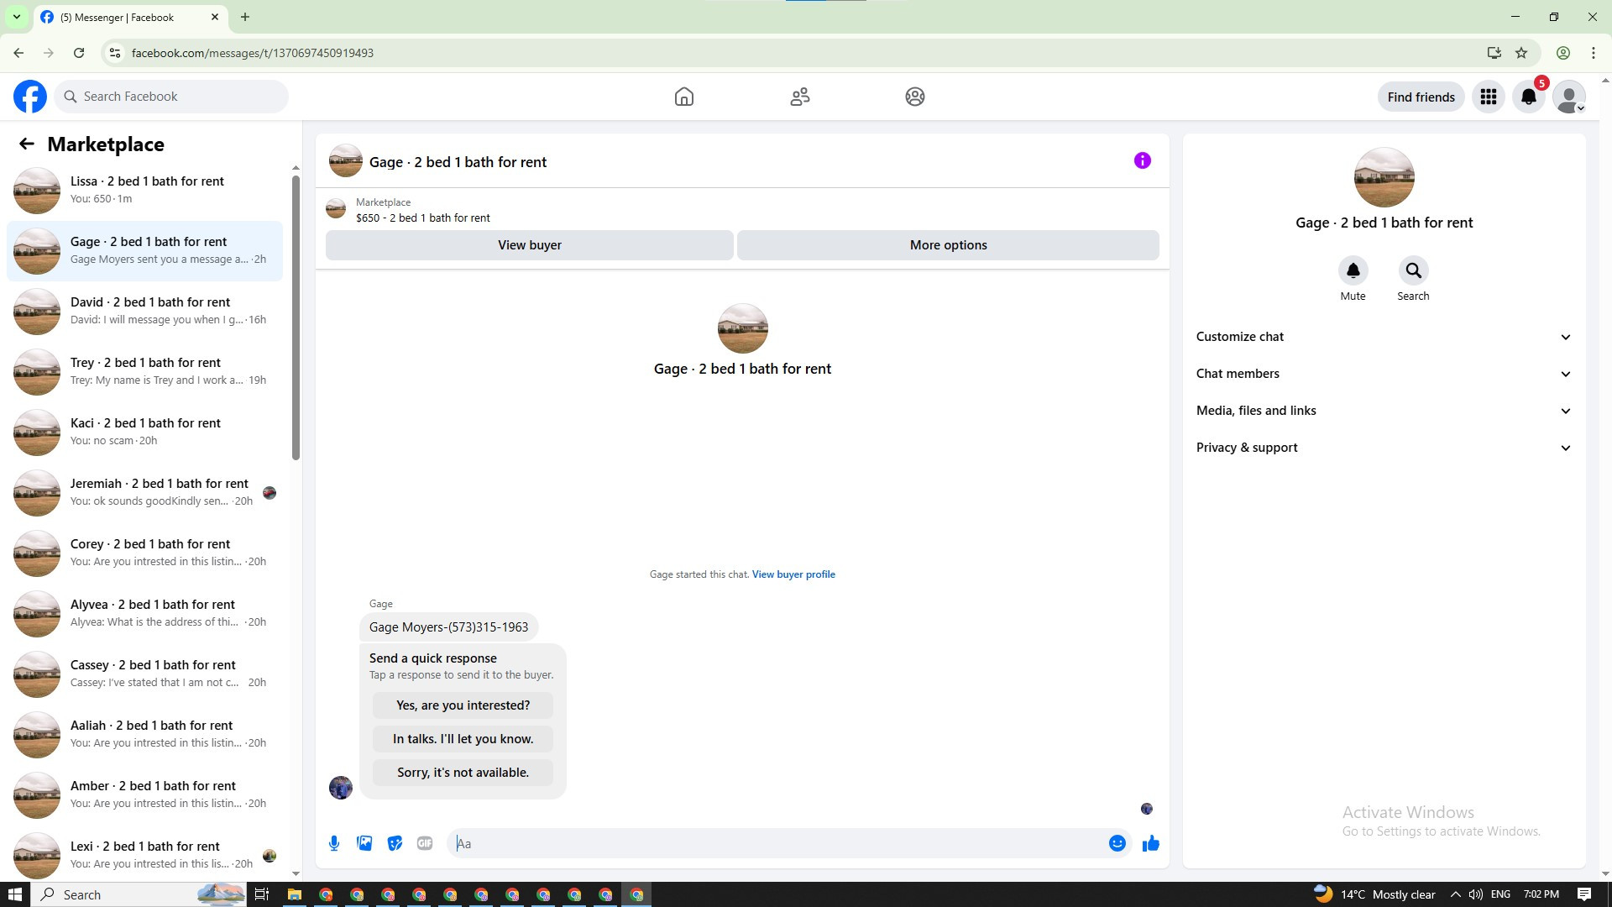This screenshot has width=1612, height=907.
Task: Expand Privacy & support section
Action: coord(1383,448)
